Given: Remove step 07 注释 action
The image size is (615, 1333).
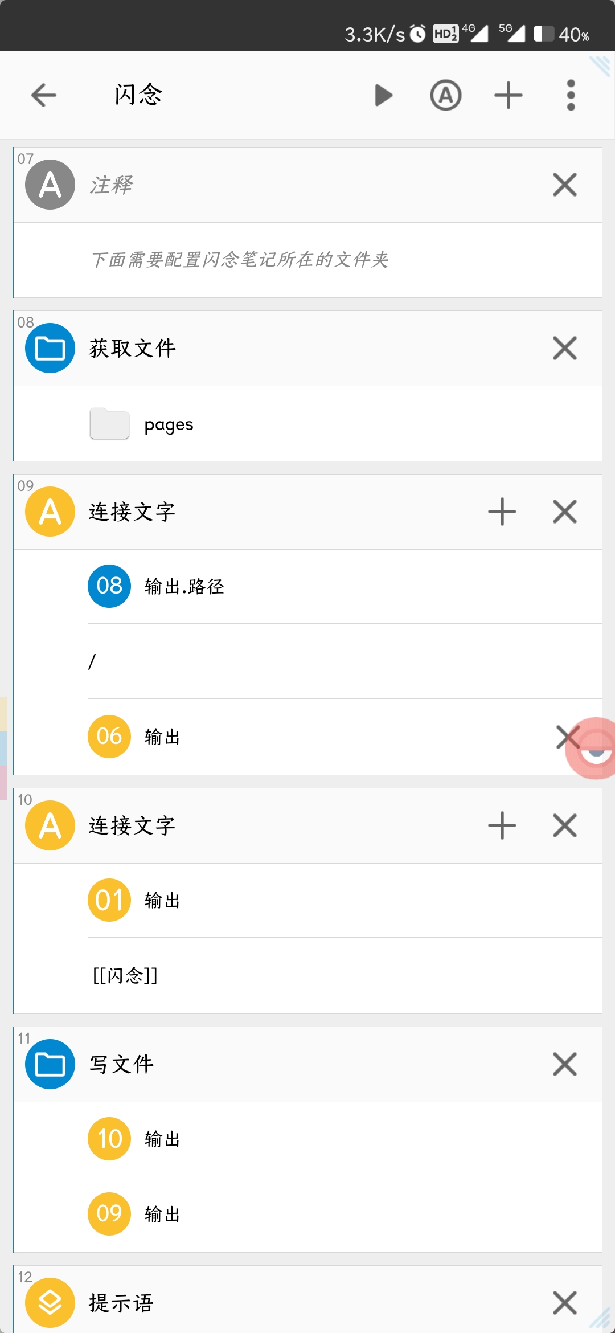Looking at the screenshot, I should coord(564,185).
